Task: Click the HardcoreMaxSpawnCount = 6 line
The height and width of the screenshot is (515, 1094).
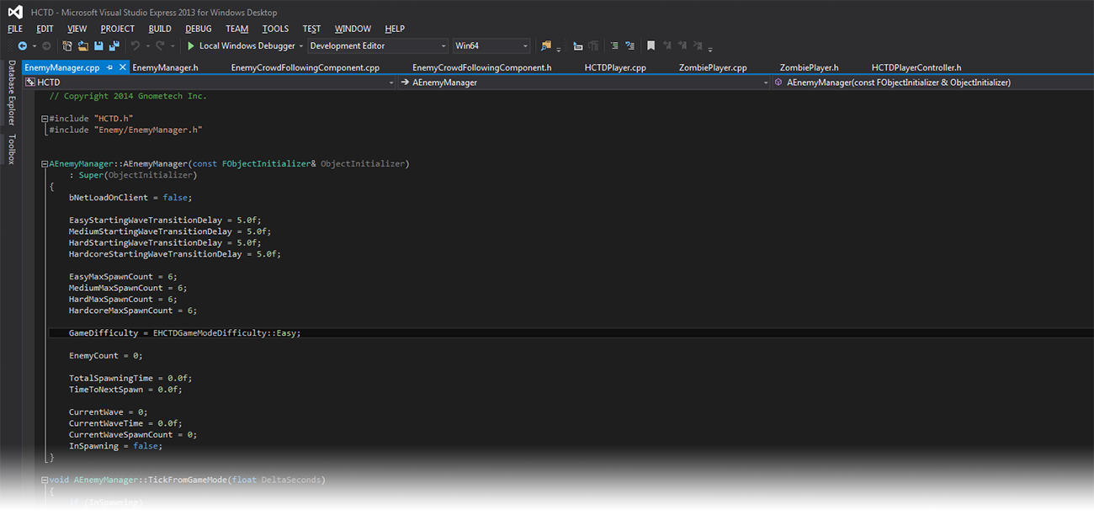Action: tap(133, 311)
